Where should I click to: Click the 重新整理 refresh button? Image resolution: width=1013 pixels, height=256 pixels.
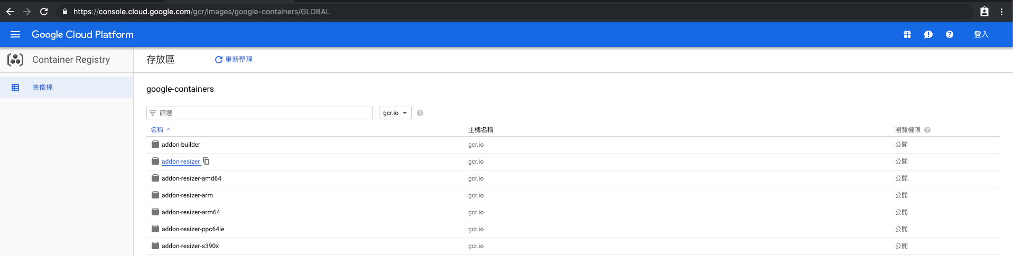tap(234, 60)
